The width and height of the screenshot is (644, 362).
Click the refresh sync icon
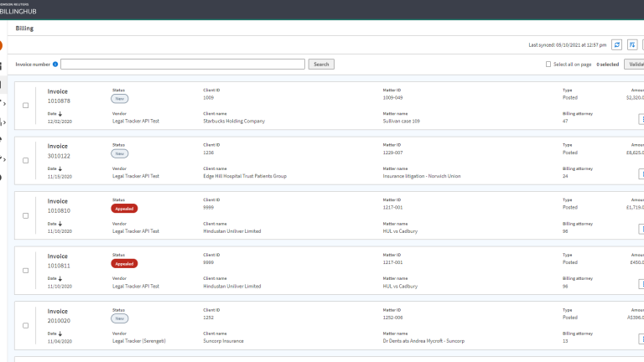[617, 44]
